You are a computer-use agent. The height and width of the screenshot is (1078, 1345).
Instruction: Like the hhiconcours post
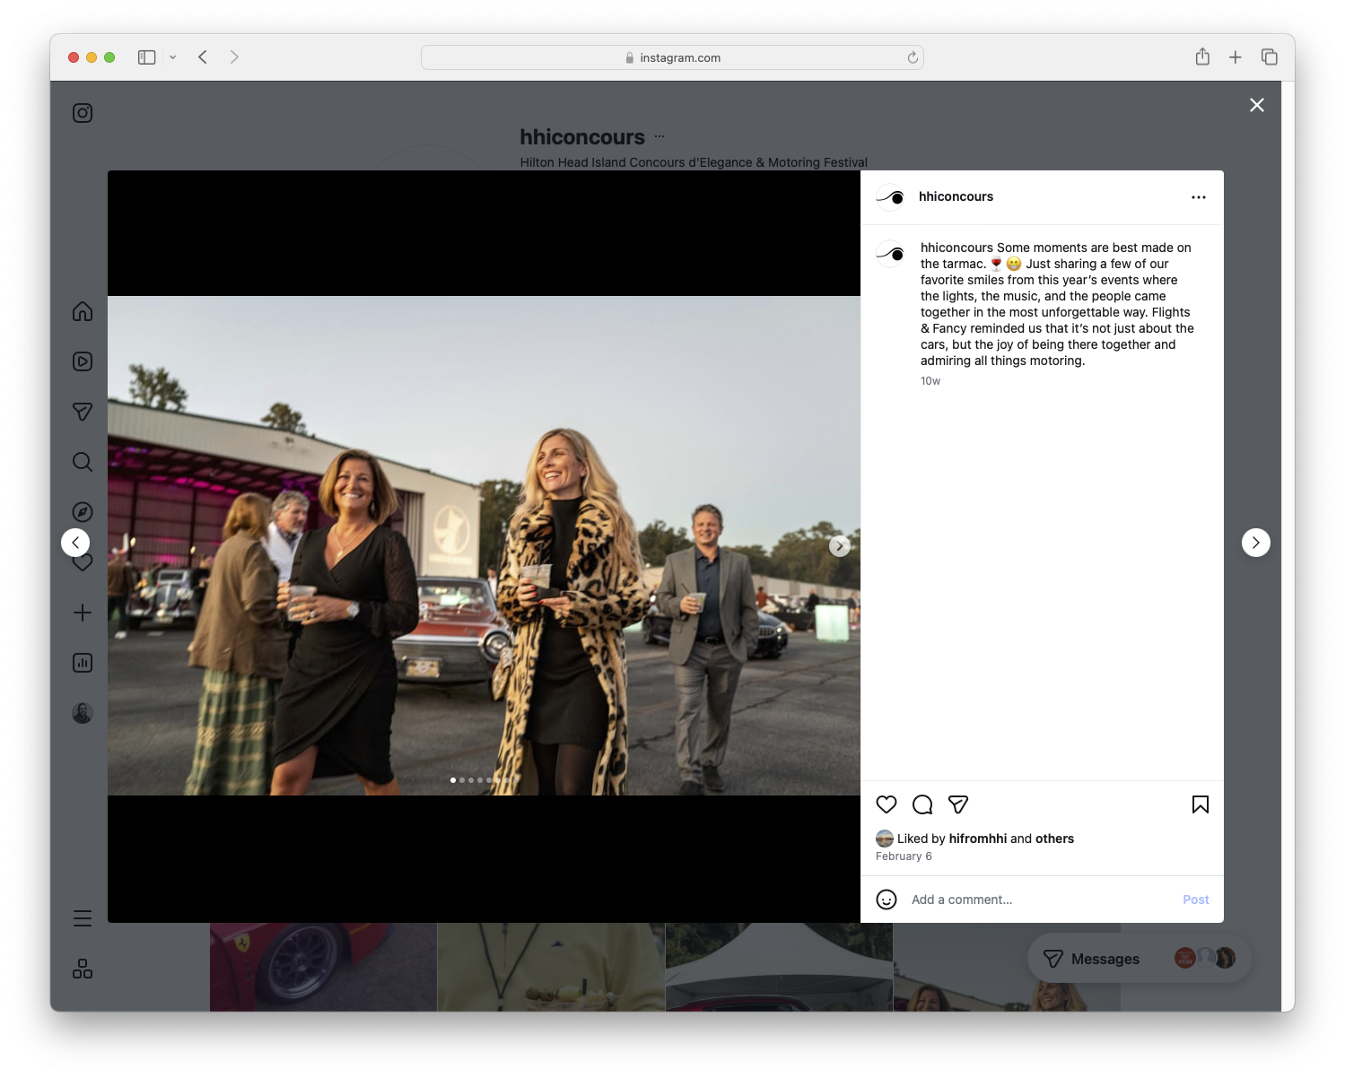[x=886, y=804]
